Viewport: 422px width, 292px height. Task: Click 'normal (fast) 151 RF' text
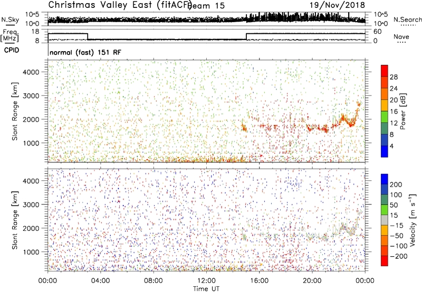pos(85,52)
